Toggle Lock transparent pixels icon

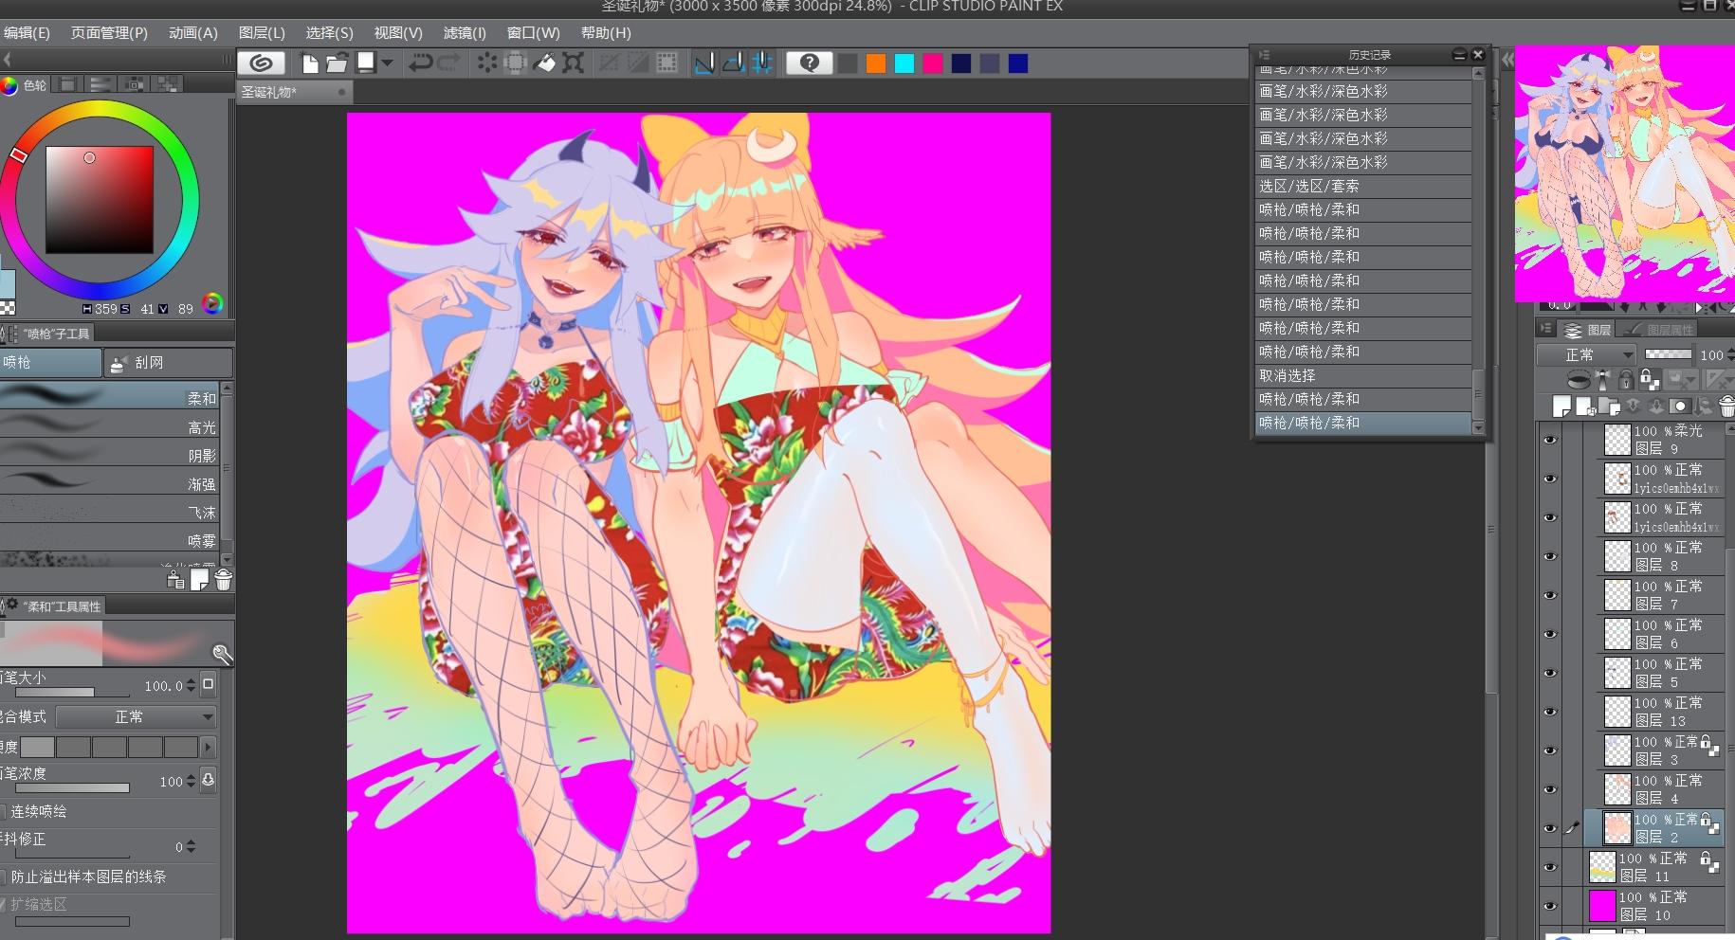[1650, 380]
